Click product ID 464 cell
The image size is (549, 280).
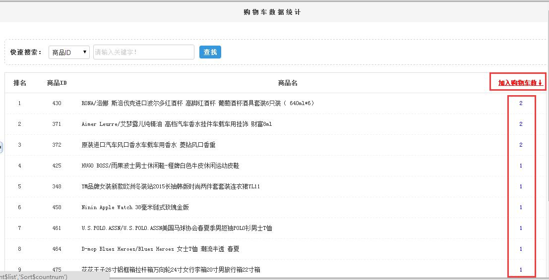click(57, 249)
